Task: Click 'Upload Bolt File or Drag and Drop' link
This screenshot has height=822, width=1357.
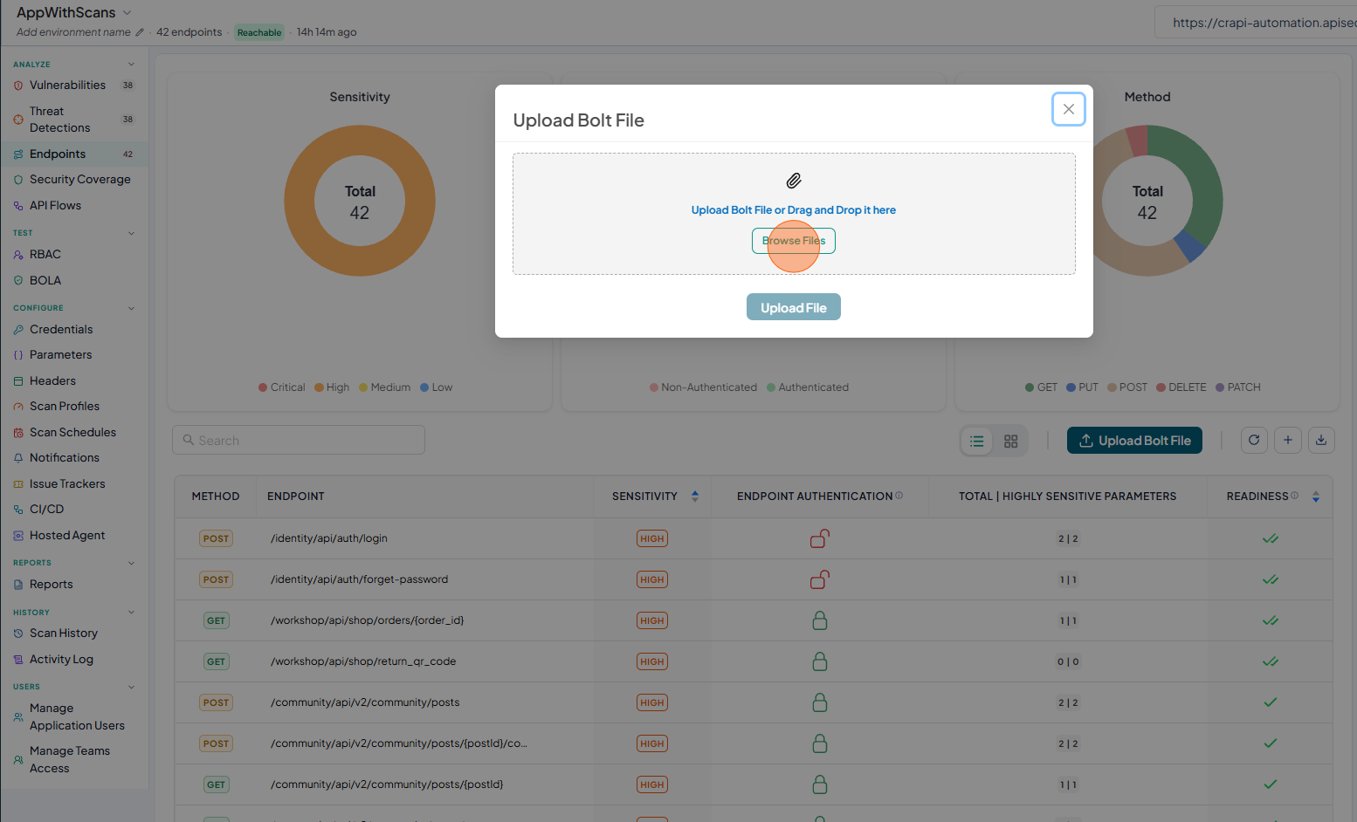Action: (x=793, y=210)
